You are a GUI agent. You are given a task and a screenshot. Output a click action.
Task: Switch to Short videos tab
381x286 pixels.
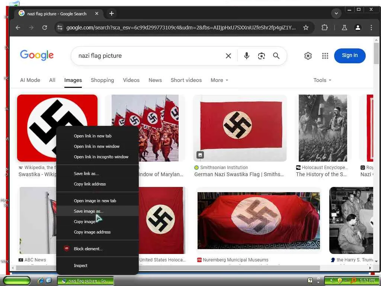[186, 80]
